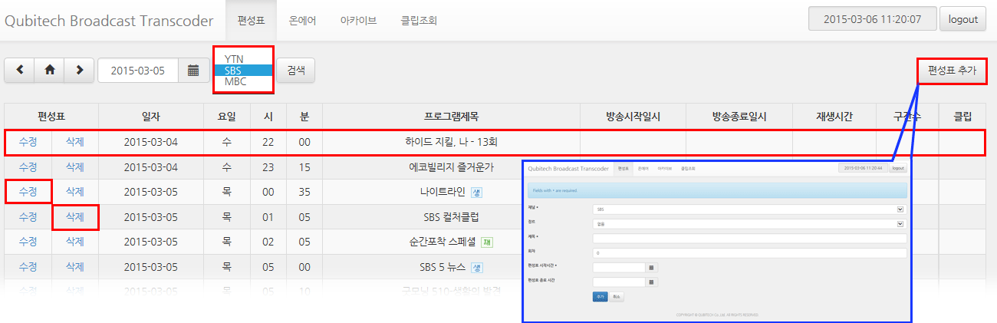Click the 방송시작일시 column header
Image resolution: width=997 pixels, height=323 pixels.
click(633, 117)
